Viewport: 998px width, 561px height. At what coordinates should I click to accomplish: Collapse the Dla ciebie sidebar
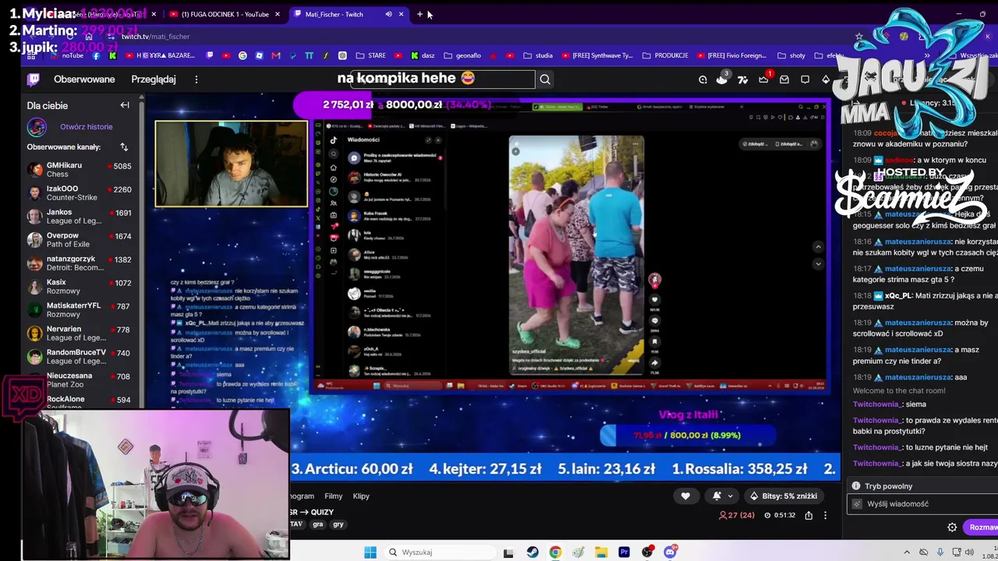click(x=125, y=105)
